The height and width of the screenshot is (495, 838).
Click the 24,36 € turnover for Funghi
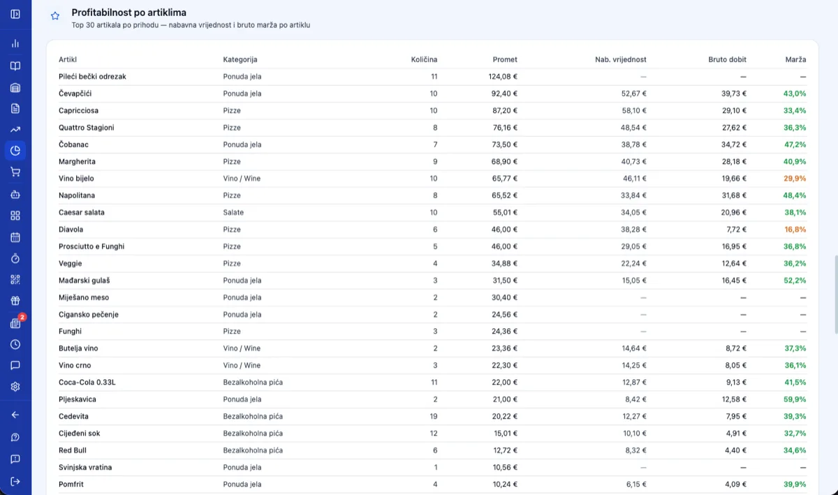click(504, 331)
